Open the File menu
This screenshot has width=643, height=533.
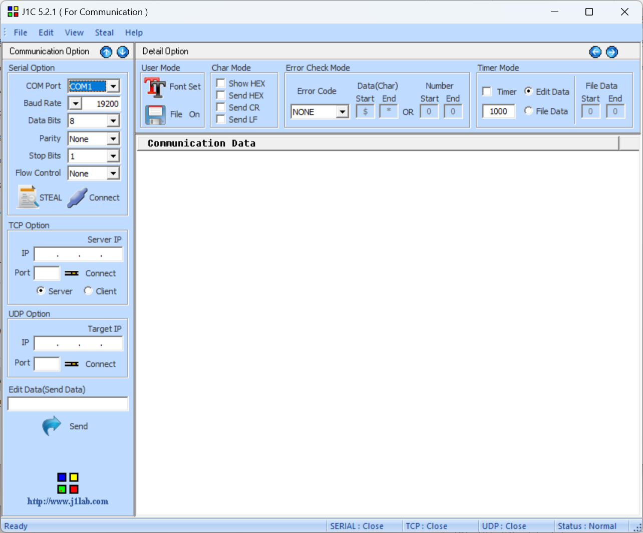click(21, 32)
